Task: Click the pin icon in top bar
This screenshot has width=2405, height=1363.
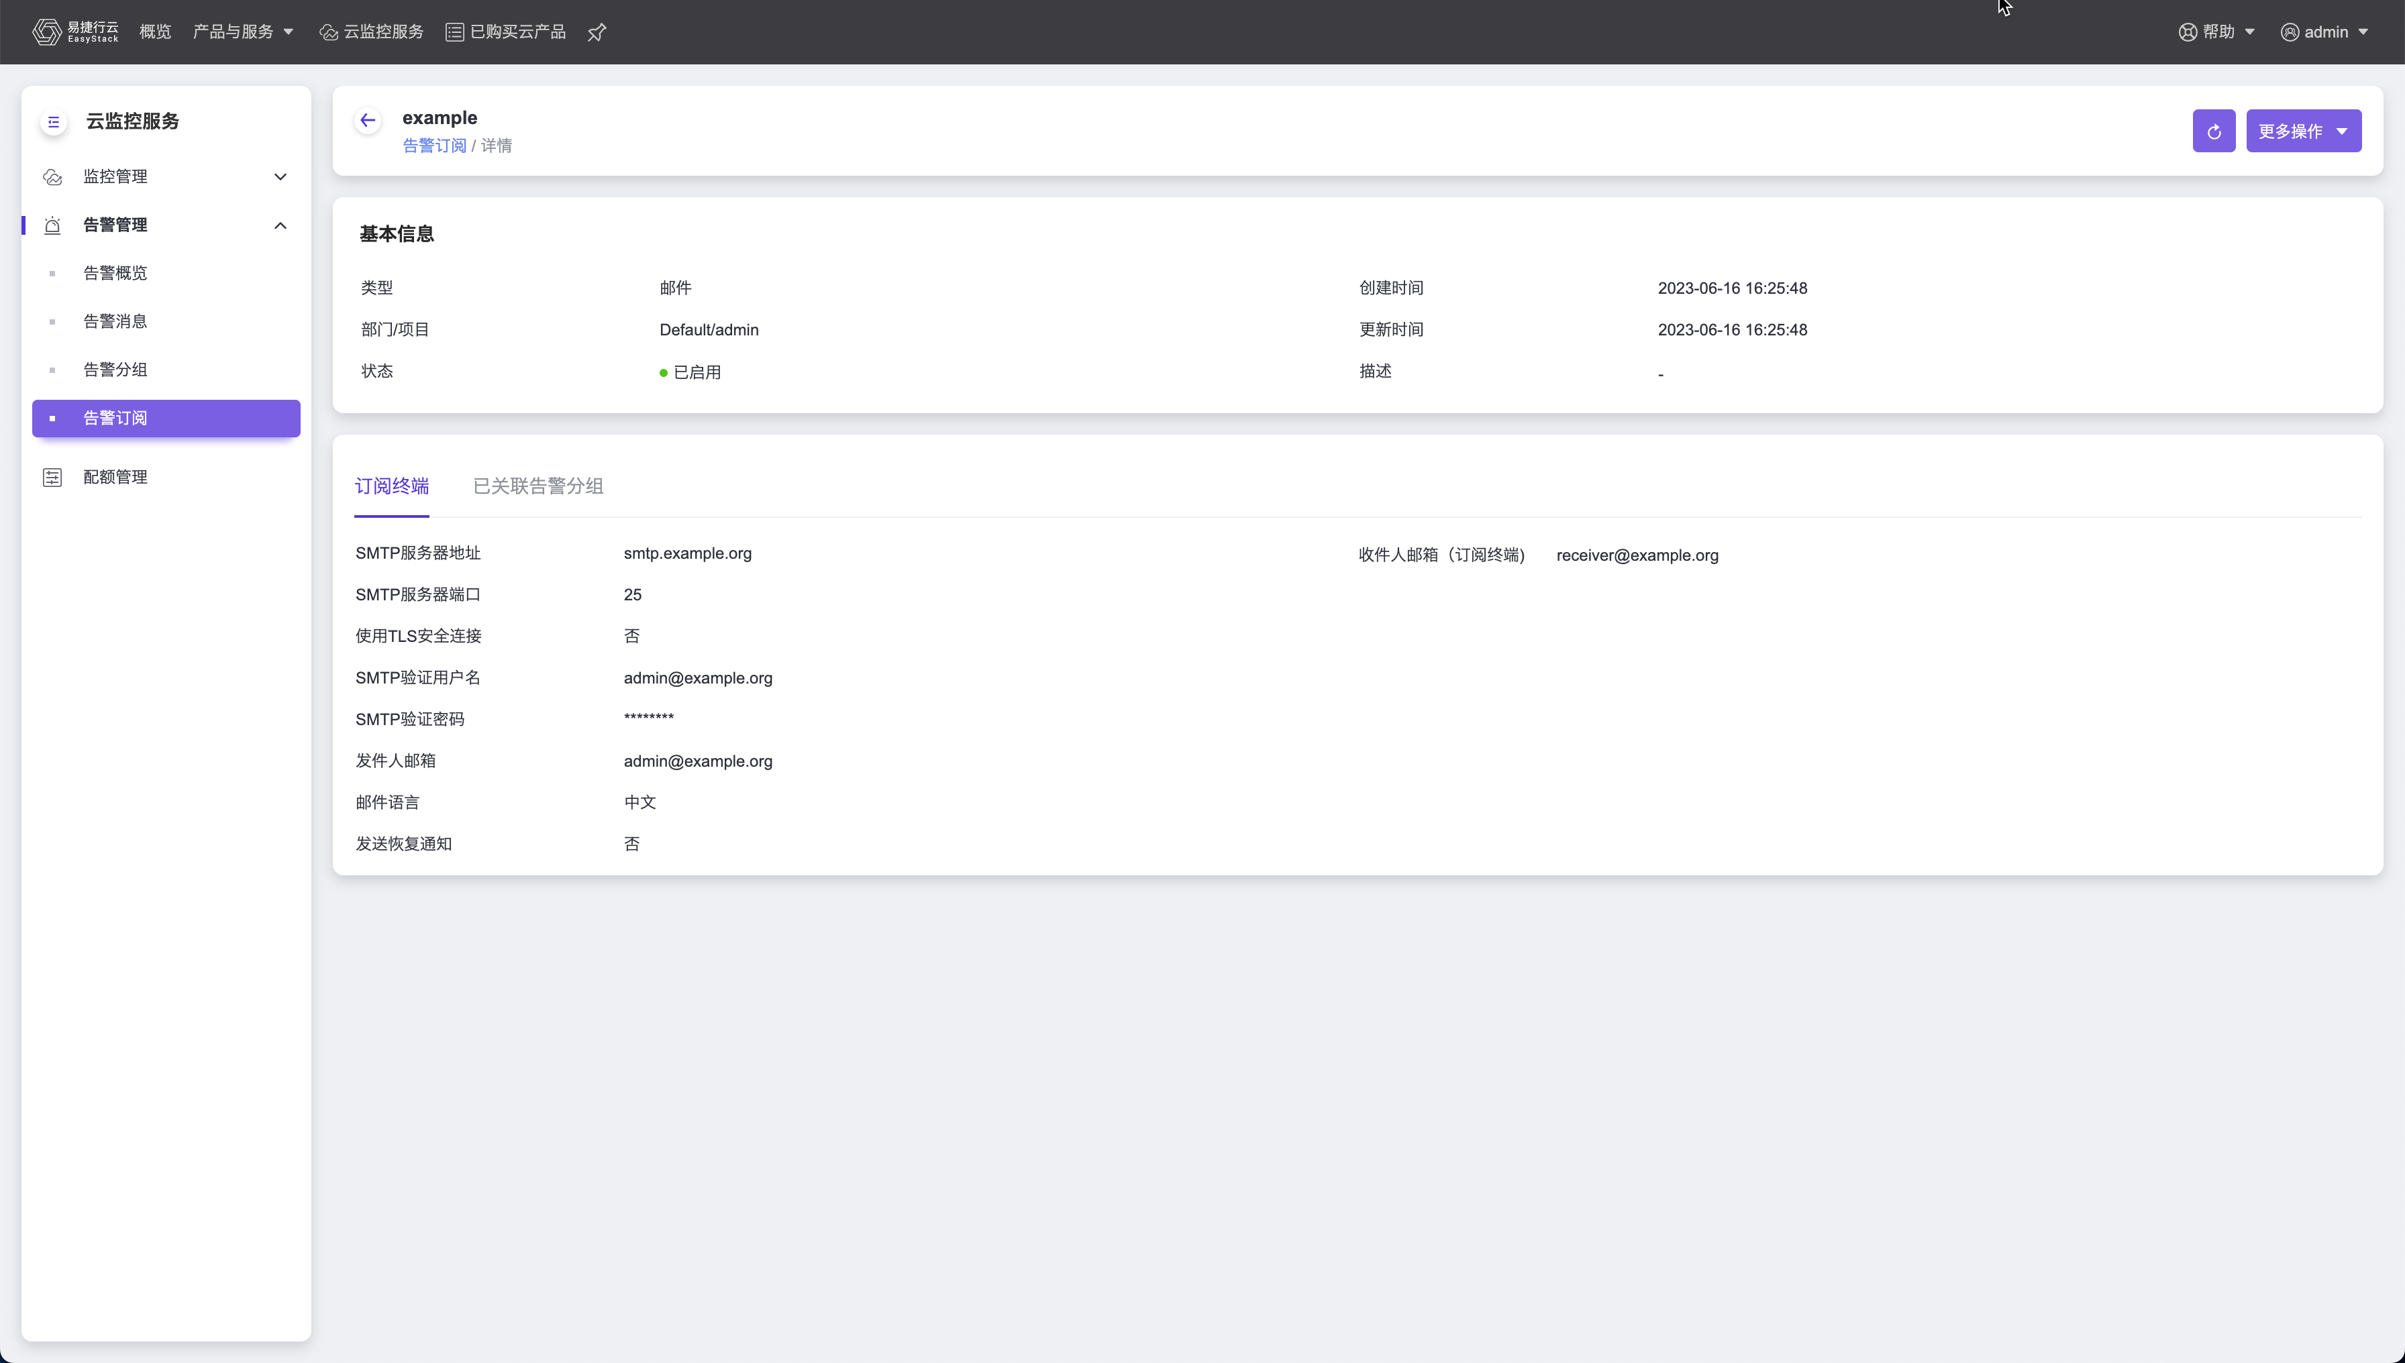Action: point(597,33)
